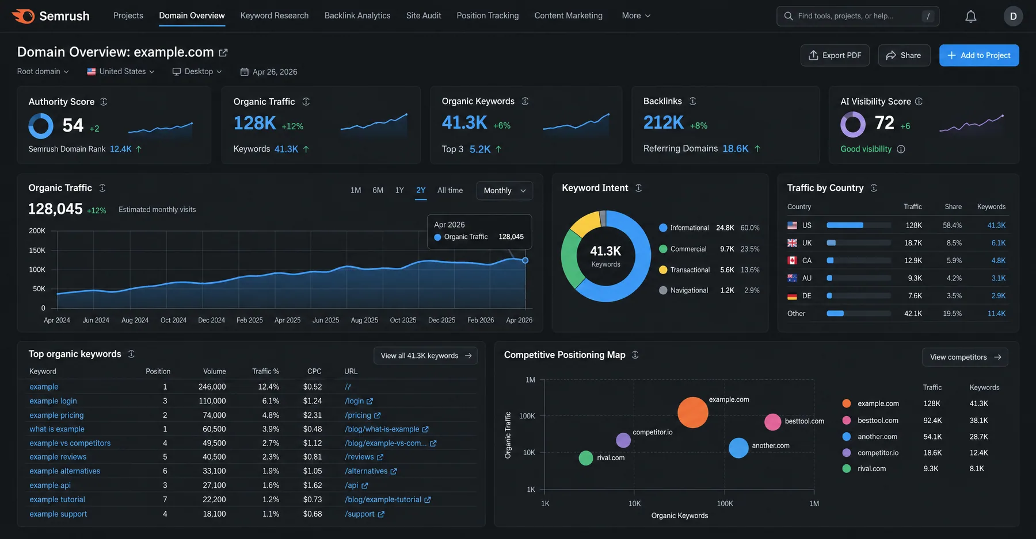Click the Informational intent blue legend dot

[x=663, y=228]
